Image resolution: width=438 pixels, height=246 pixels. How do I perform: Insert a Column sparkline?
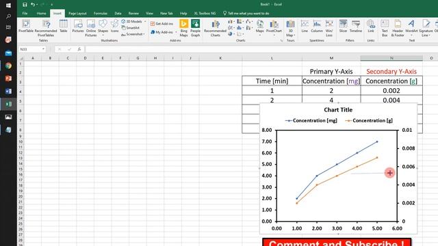coord(317,26)
